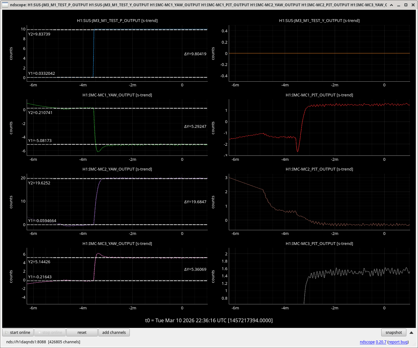The height and width of the screenshot is (348, 418).
Task: Select the Y1=-5.08173 cursor line label
Action: [x=40, y=141]
